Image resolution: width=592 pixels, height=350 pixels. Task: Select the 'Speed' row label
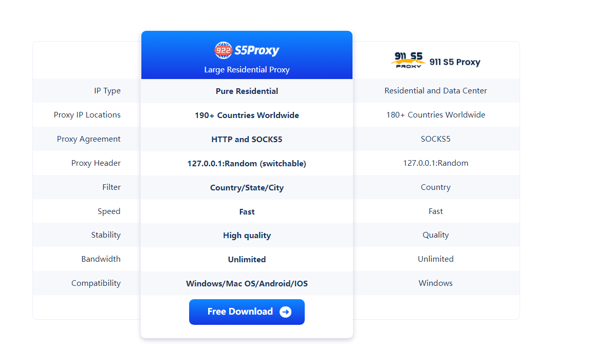[x=109, y=211]
